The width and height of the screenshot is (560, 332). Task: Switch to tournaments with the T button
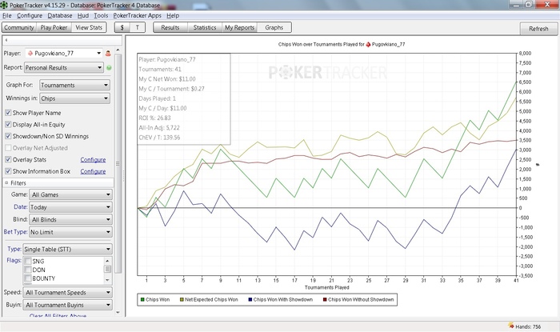click(x=138, y=27)
